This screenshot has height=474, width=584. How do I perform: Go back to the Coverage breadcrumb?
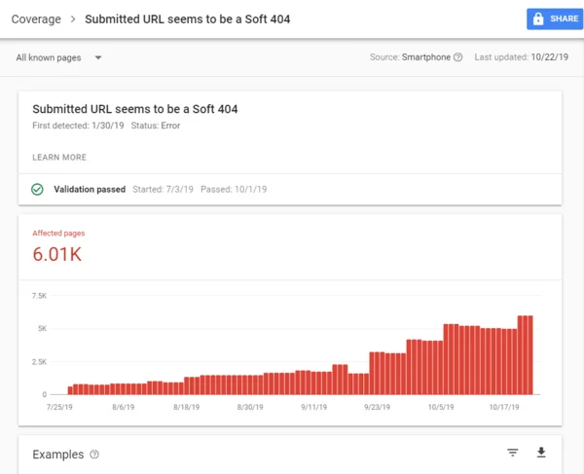(x=36, y=18)
